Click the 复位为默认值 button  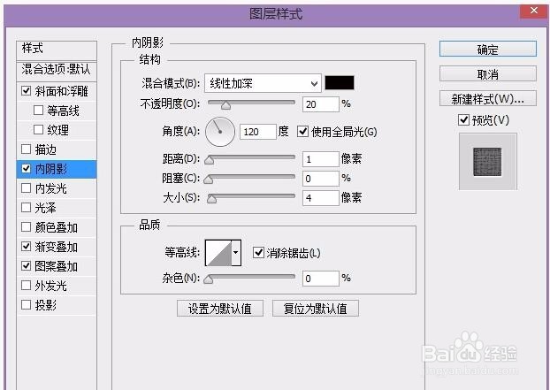316,309
